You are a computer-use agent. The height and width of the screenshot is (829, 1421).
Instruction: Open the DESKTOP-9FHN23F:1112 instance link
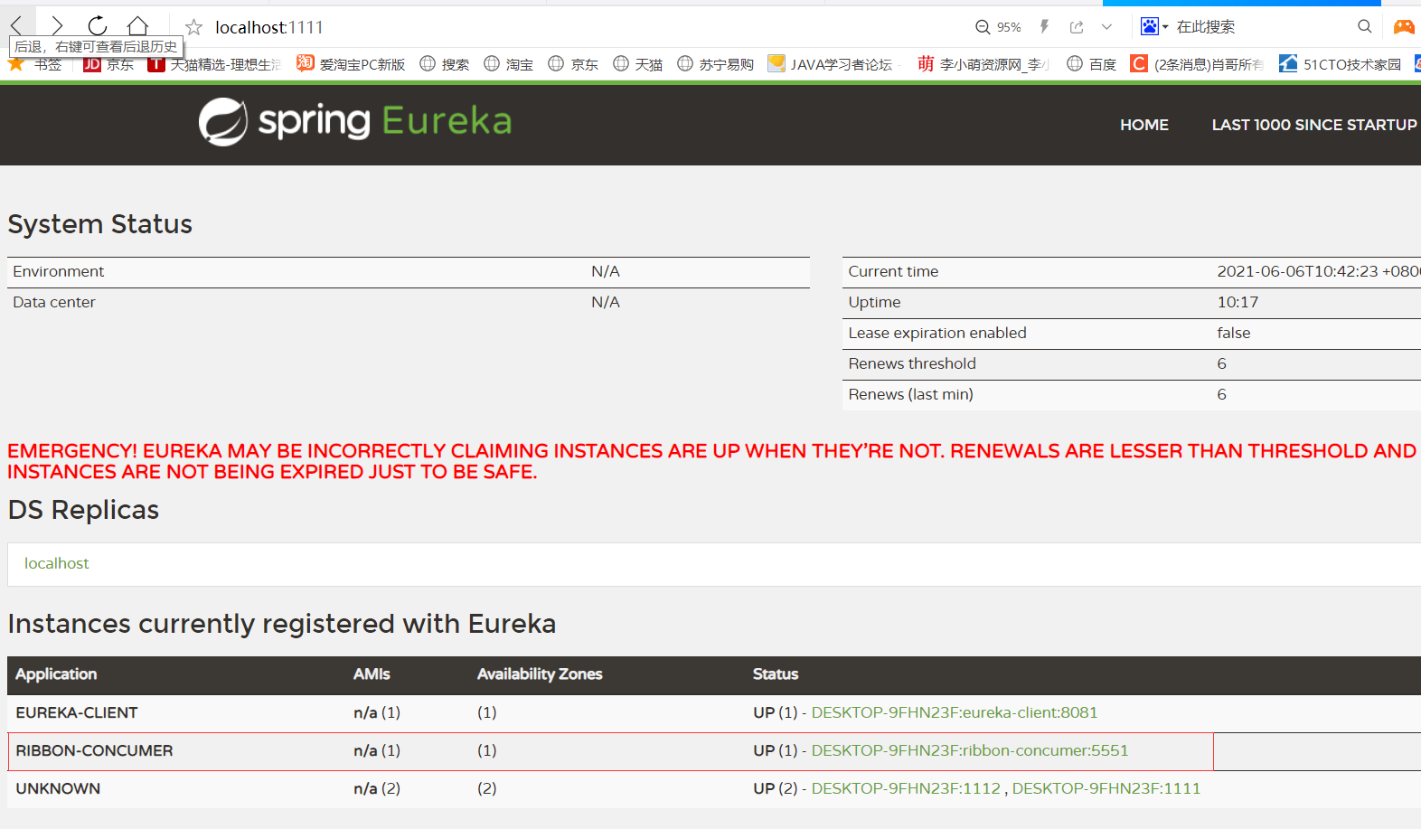[906, 788]
